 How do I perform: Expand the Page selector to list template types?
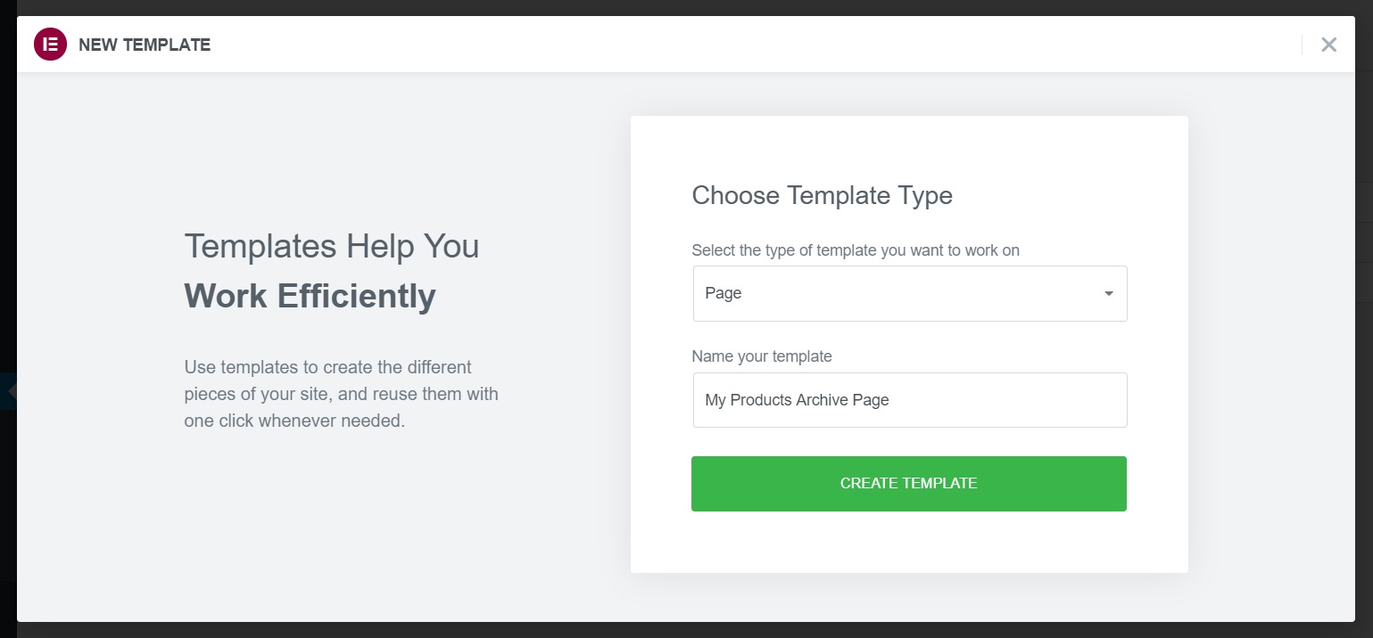(909, 292)
